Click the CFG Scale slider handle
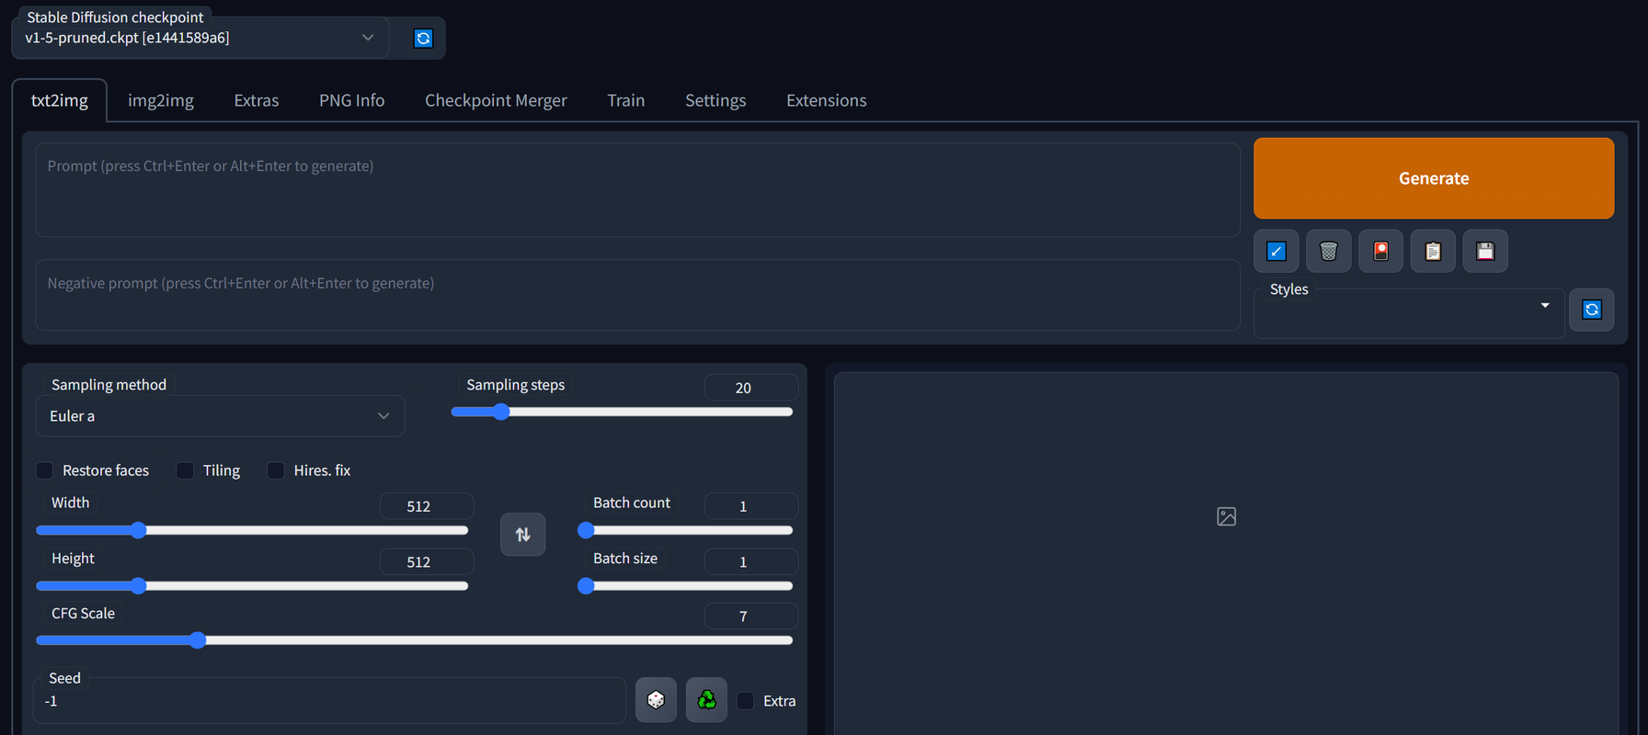1648x735 pixels. (198, 640)
